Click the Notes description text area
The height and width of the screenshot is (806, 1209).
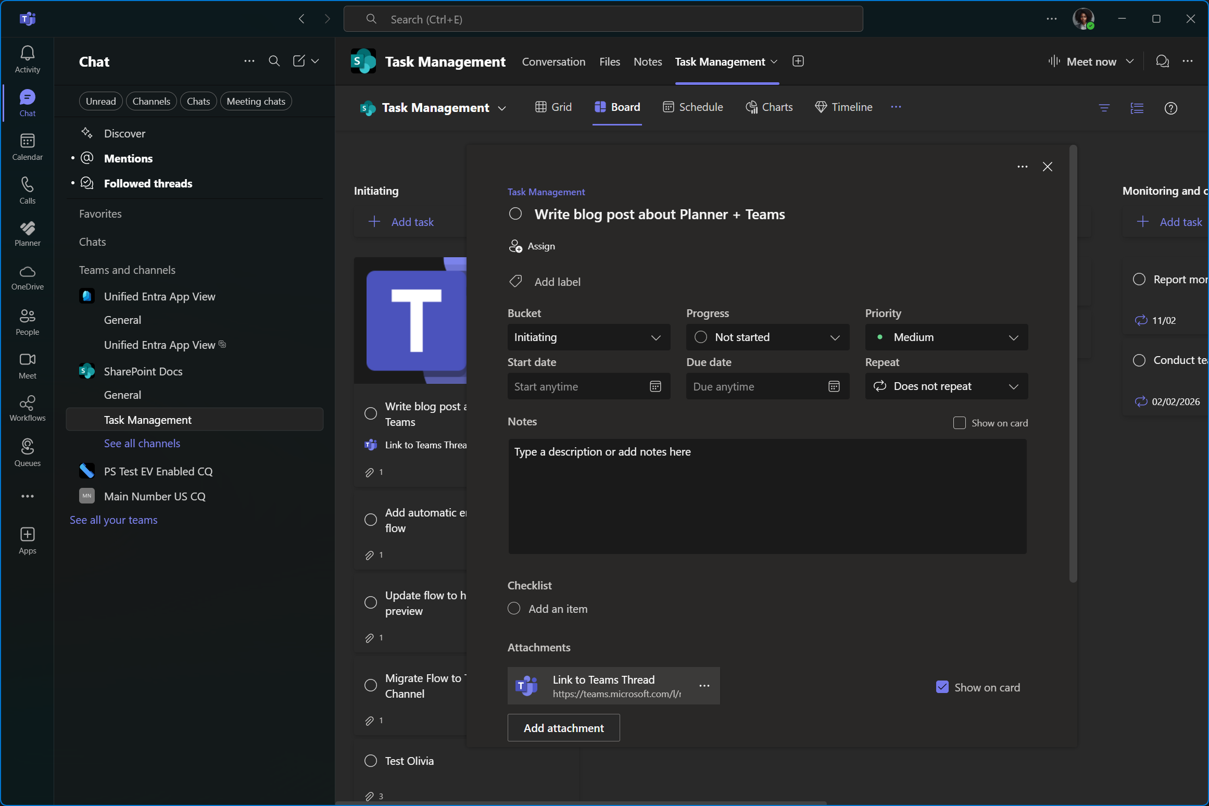767,496
